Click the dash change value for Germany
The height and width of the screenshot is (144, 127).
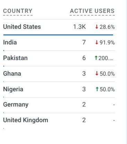[x=114, y=105]
